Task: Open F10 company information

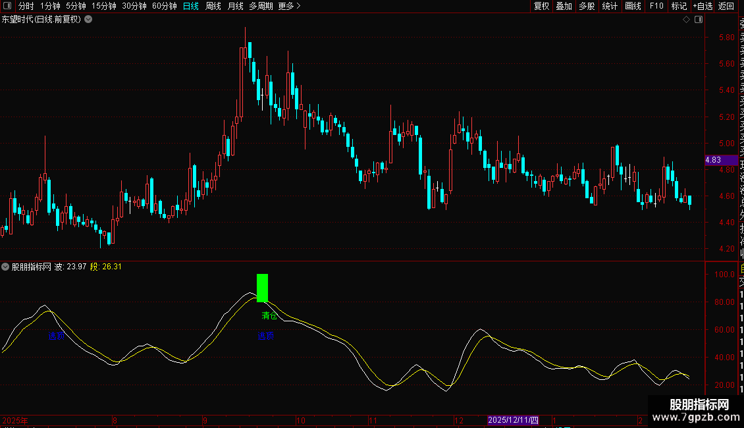Action: coord(656,6)
